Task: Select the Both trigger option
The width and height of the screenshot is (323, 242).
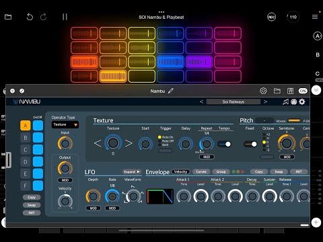Action: tap(164, 145)
